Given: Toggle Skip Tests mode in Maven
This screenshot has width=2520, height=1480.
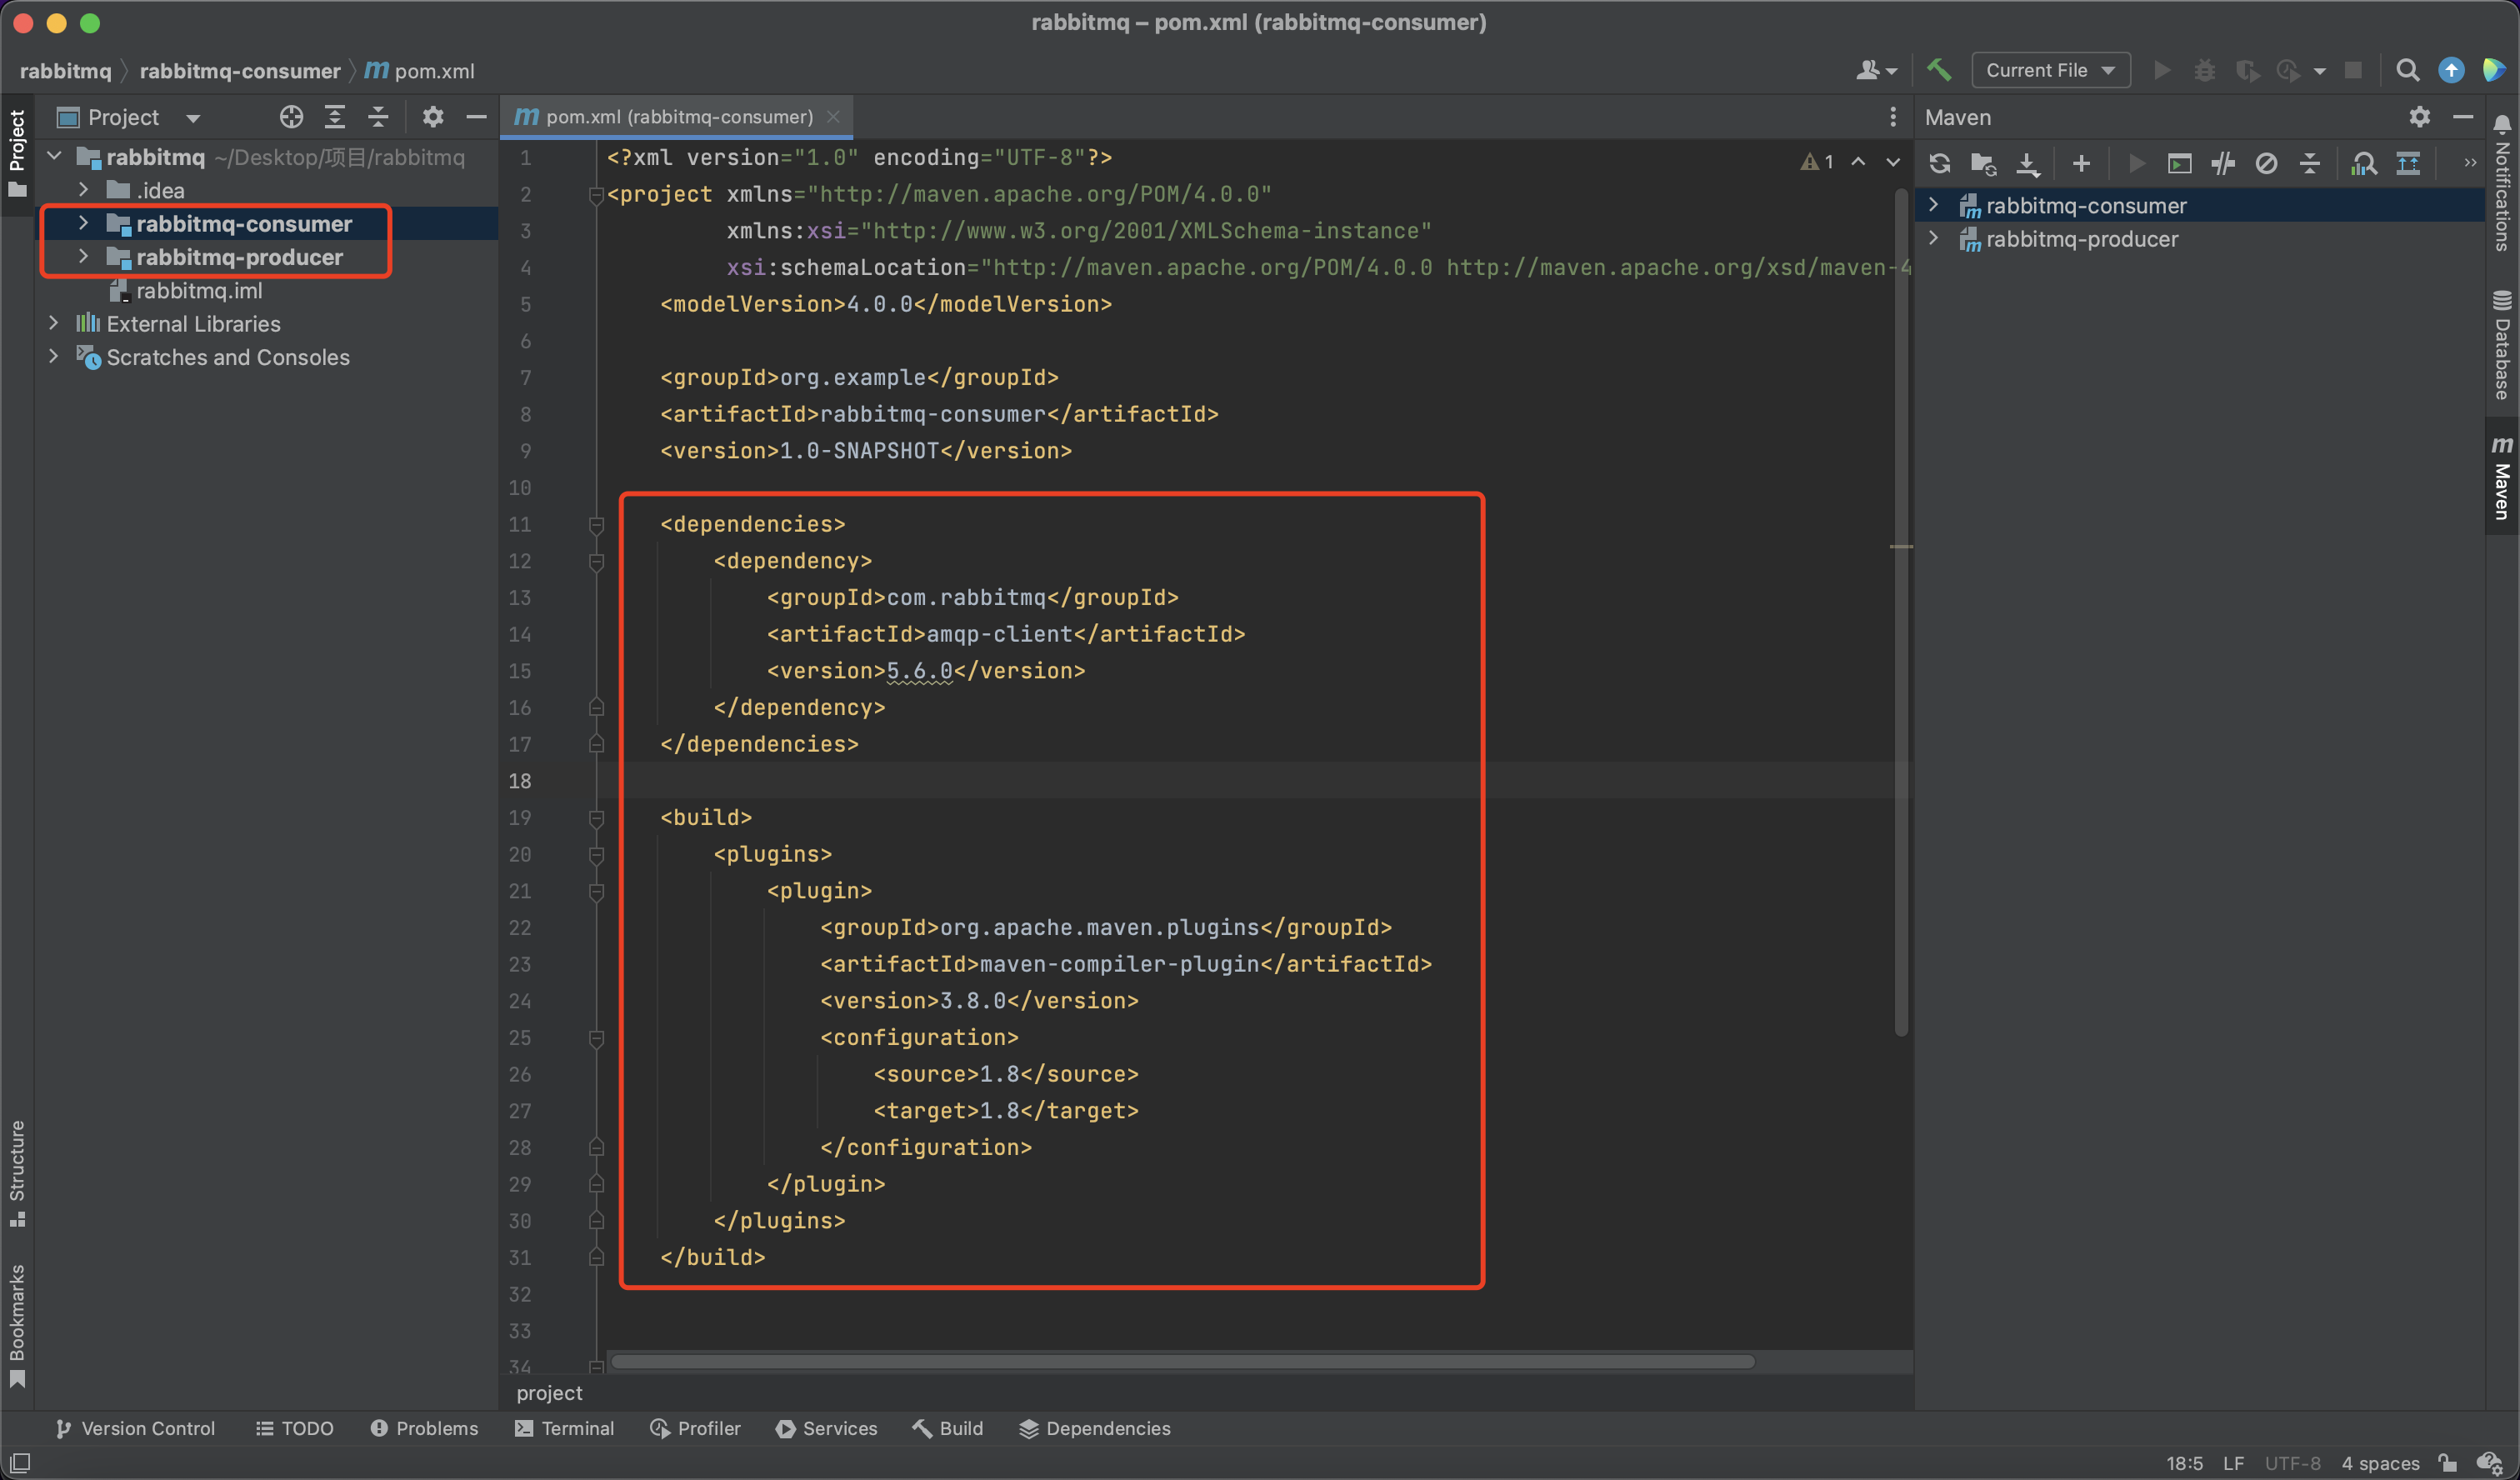Looking at the screenshot, I should (2266, 164).
